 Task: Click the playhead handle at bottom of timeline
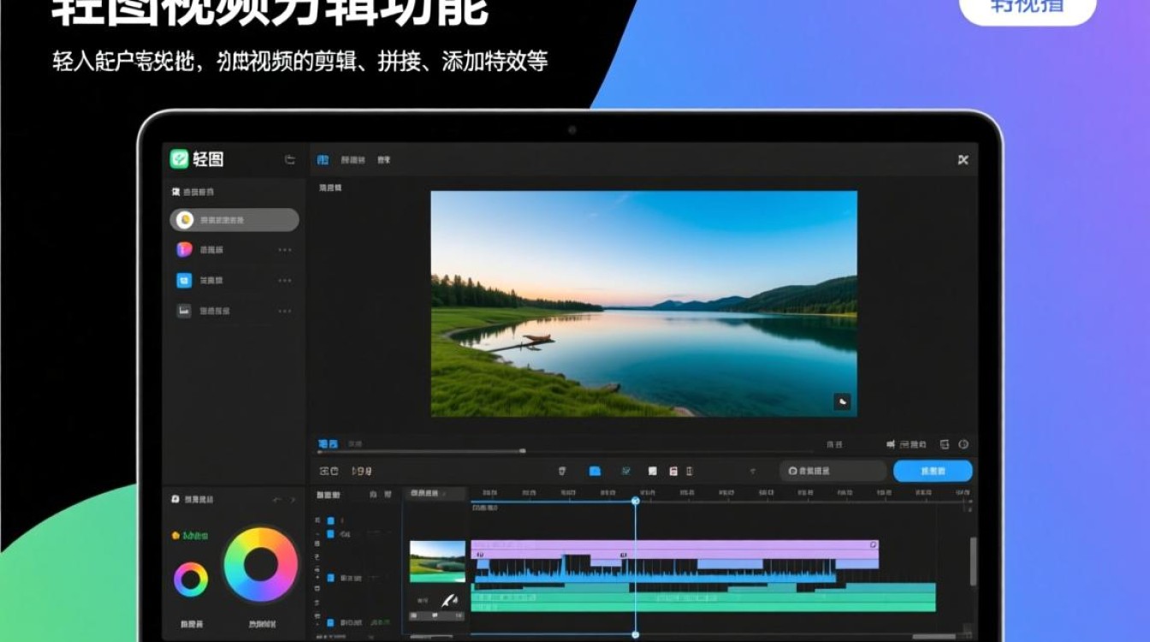pyautogui.click(x=635, y=635)
